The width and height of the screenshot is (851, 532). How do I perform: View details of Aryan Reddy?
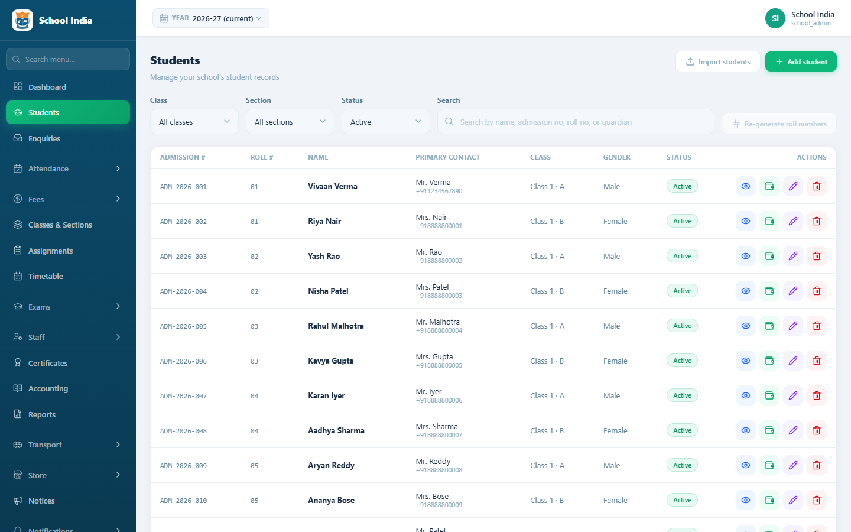[746, 465]
